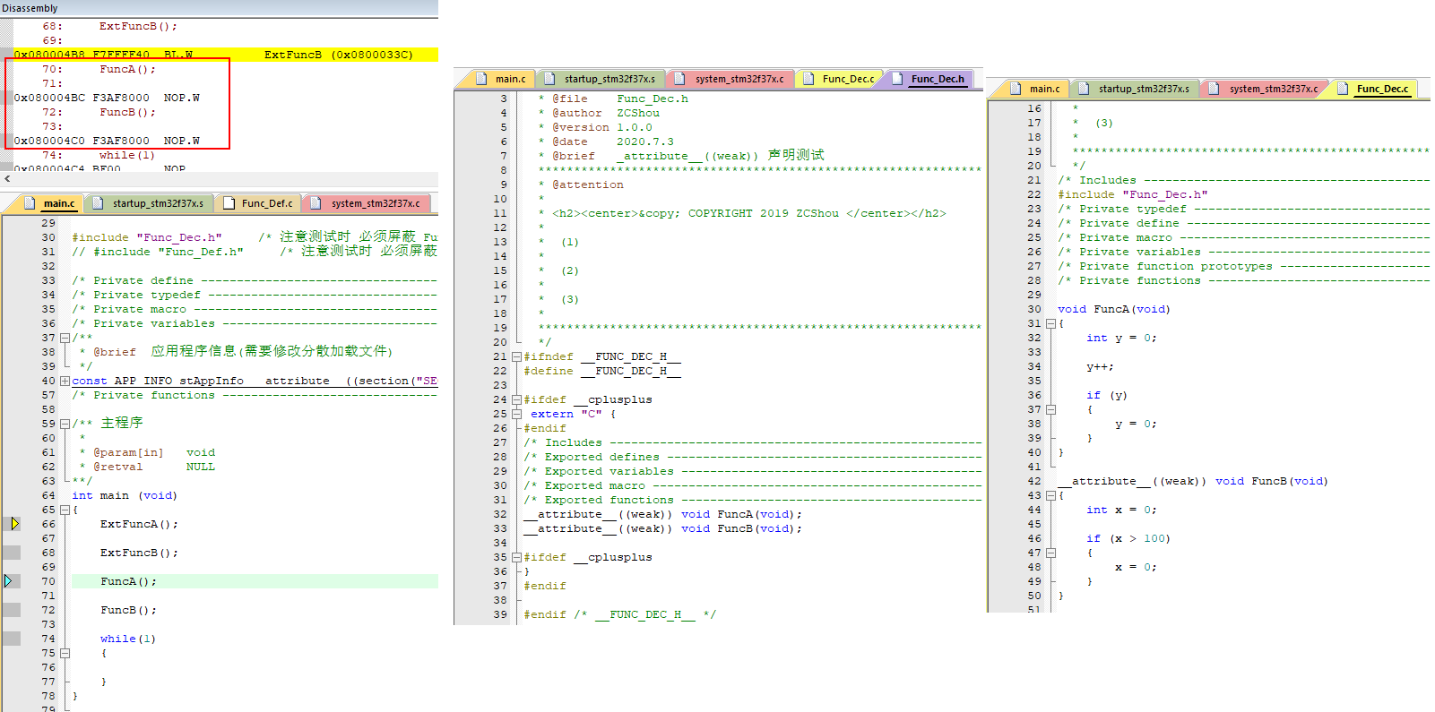Click the Disassembly horizontal scroll left arrow
The image size is (1435, 712).
tap(7, 179)
